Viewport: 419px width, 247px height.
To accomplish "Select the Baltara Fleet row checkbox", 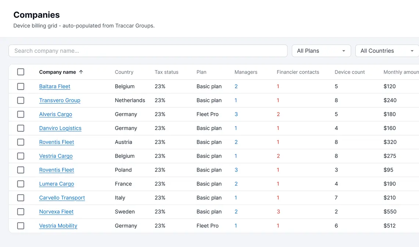I will pyautogui.click(x=21, y=86).
